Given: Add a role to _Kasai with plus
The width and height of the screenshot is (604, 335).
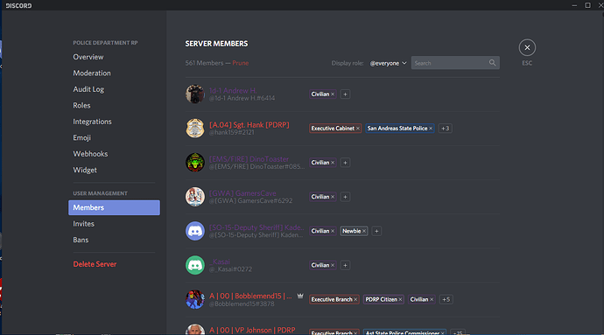Looking at the screenshot, I should click(345, 265).
